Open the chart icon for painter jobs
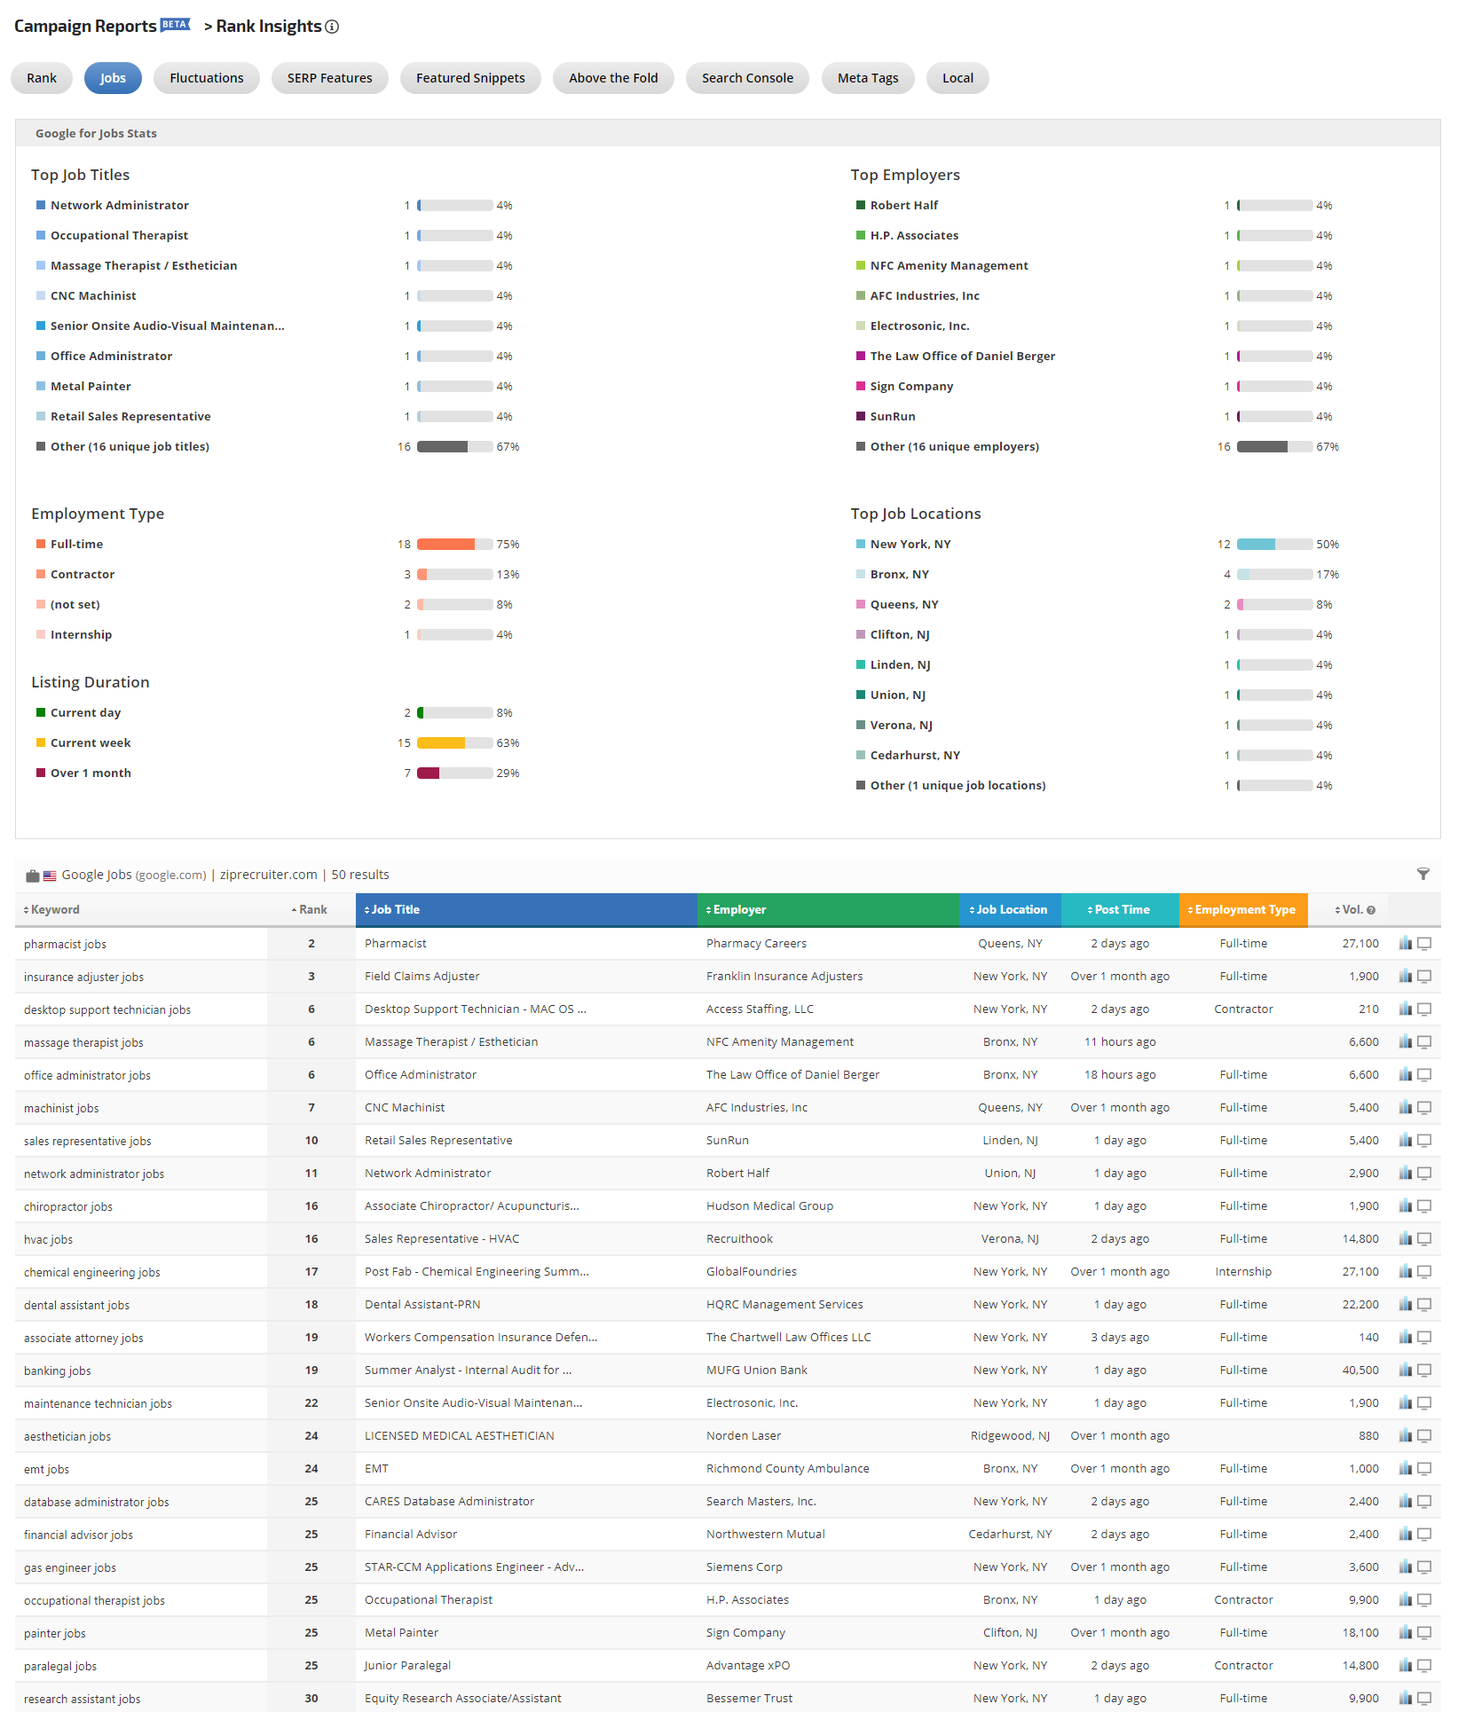 (1406, 1632)
